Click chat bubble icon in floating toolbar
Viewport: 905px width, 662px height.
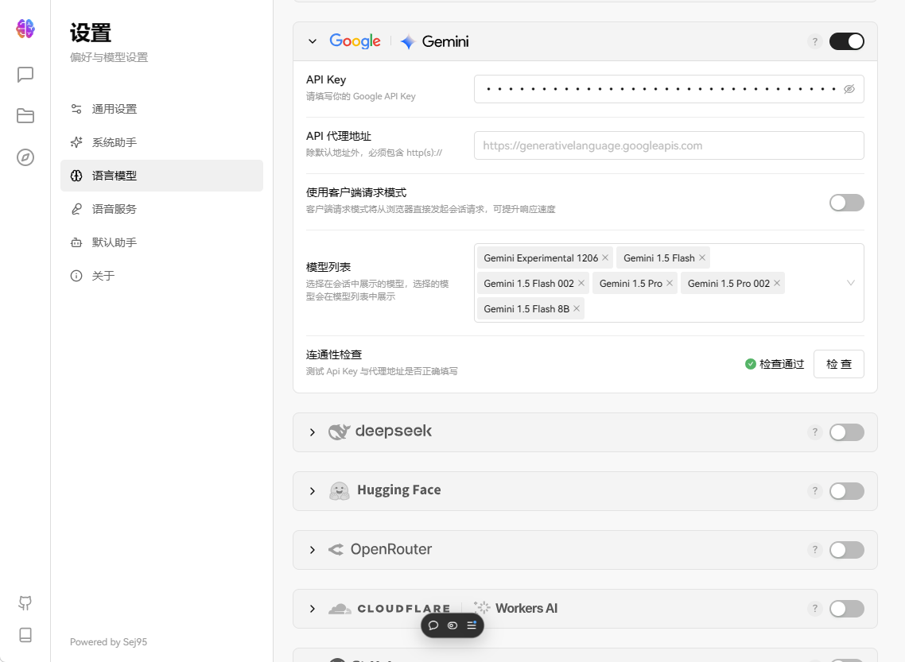click(x=433, y=625)
